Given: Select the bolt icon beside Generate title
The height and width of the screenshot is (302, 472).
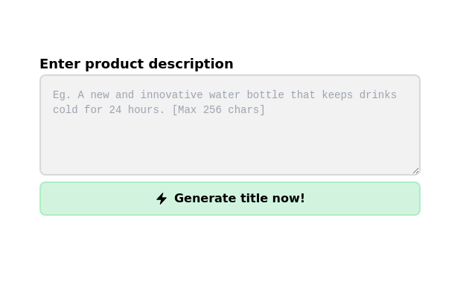Looking at the screenshot, I should coord(162,199).
